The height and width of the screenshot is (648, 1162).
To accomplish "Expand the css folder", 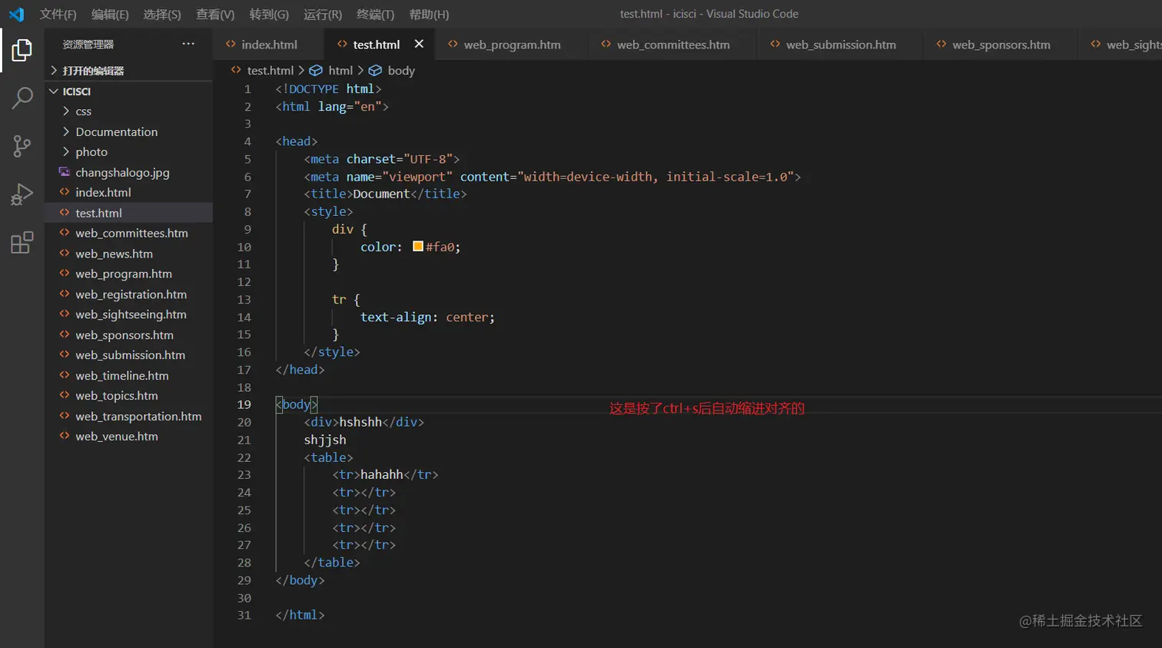I will 128,111.
